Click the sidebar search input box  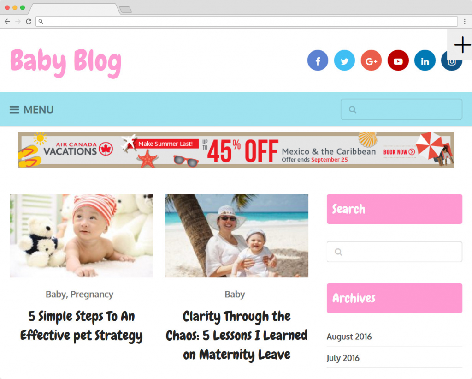click(395, 252)
